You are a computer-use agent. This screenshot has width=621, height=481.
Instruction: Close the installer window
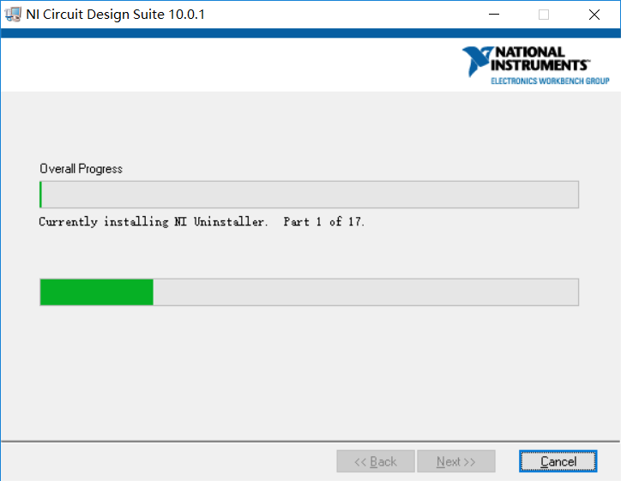(x=594, y=15)
